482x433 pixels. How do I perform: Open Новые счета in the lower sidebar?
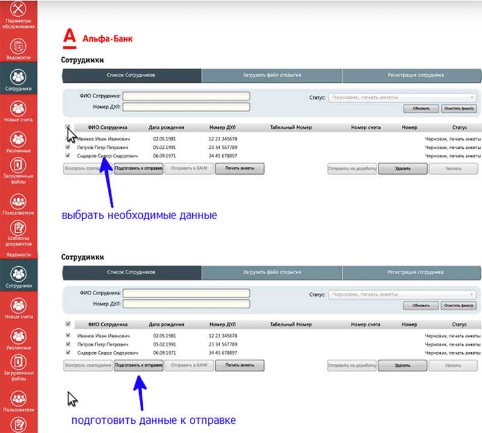coord(19,308)
